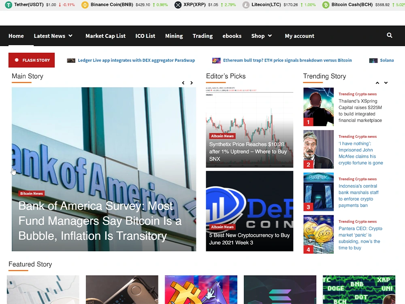
Task: Open Pantera CEO crypto market article
Action: tap(360, 238)
